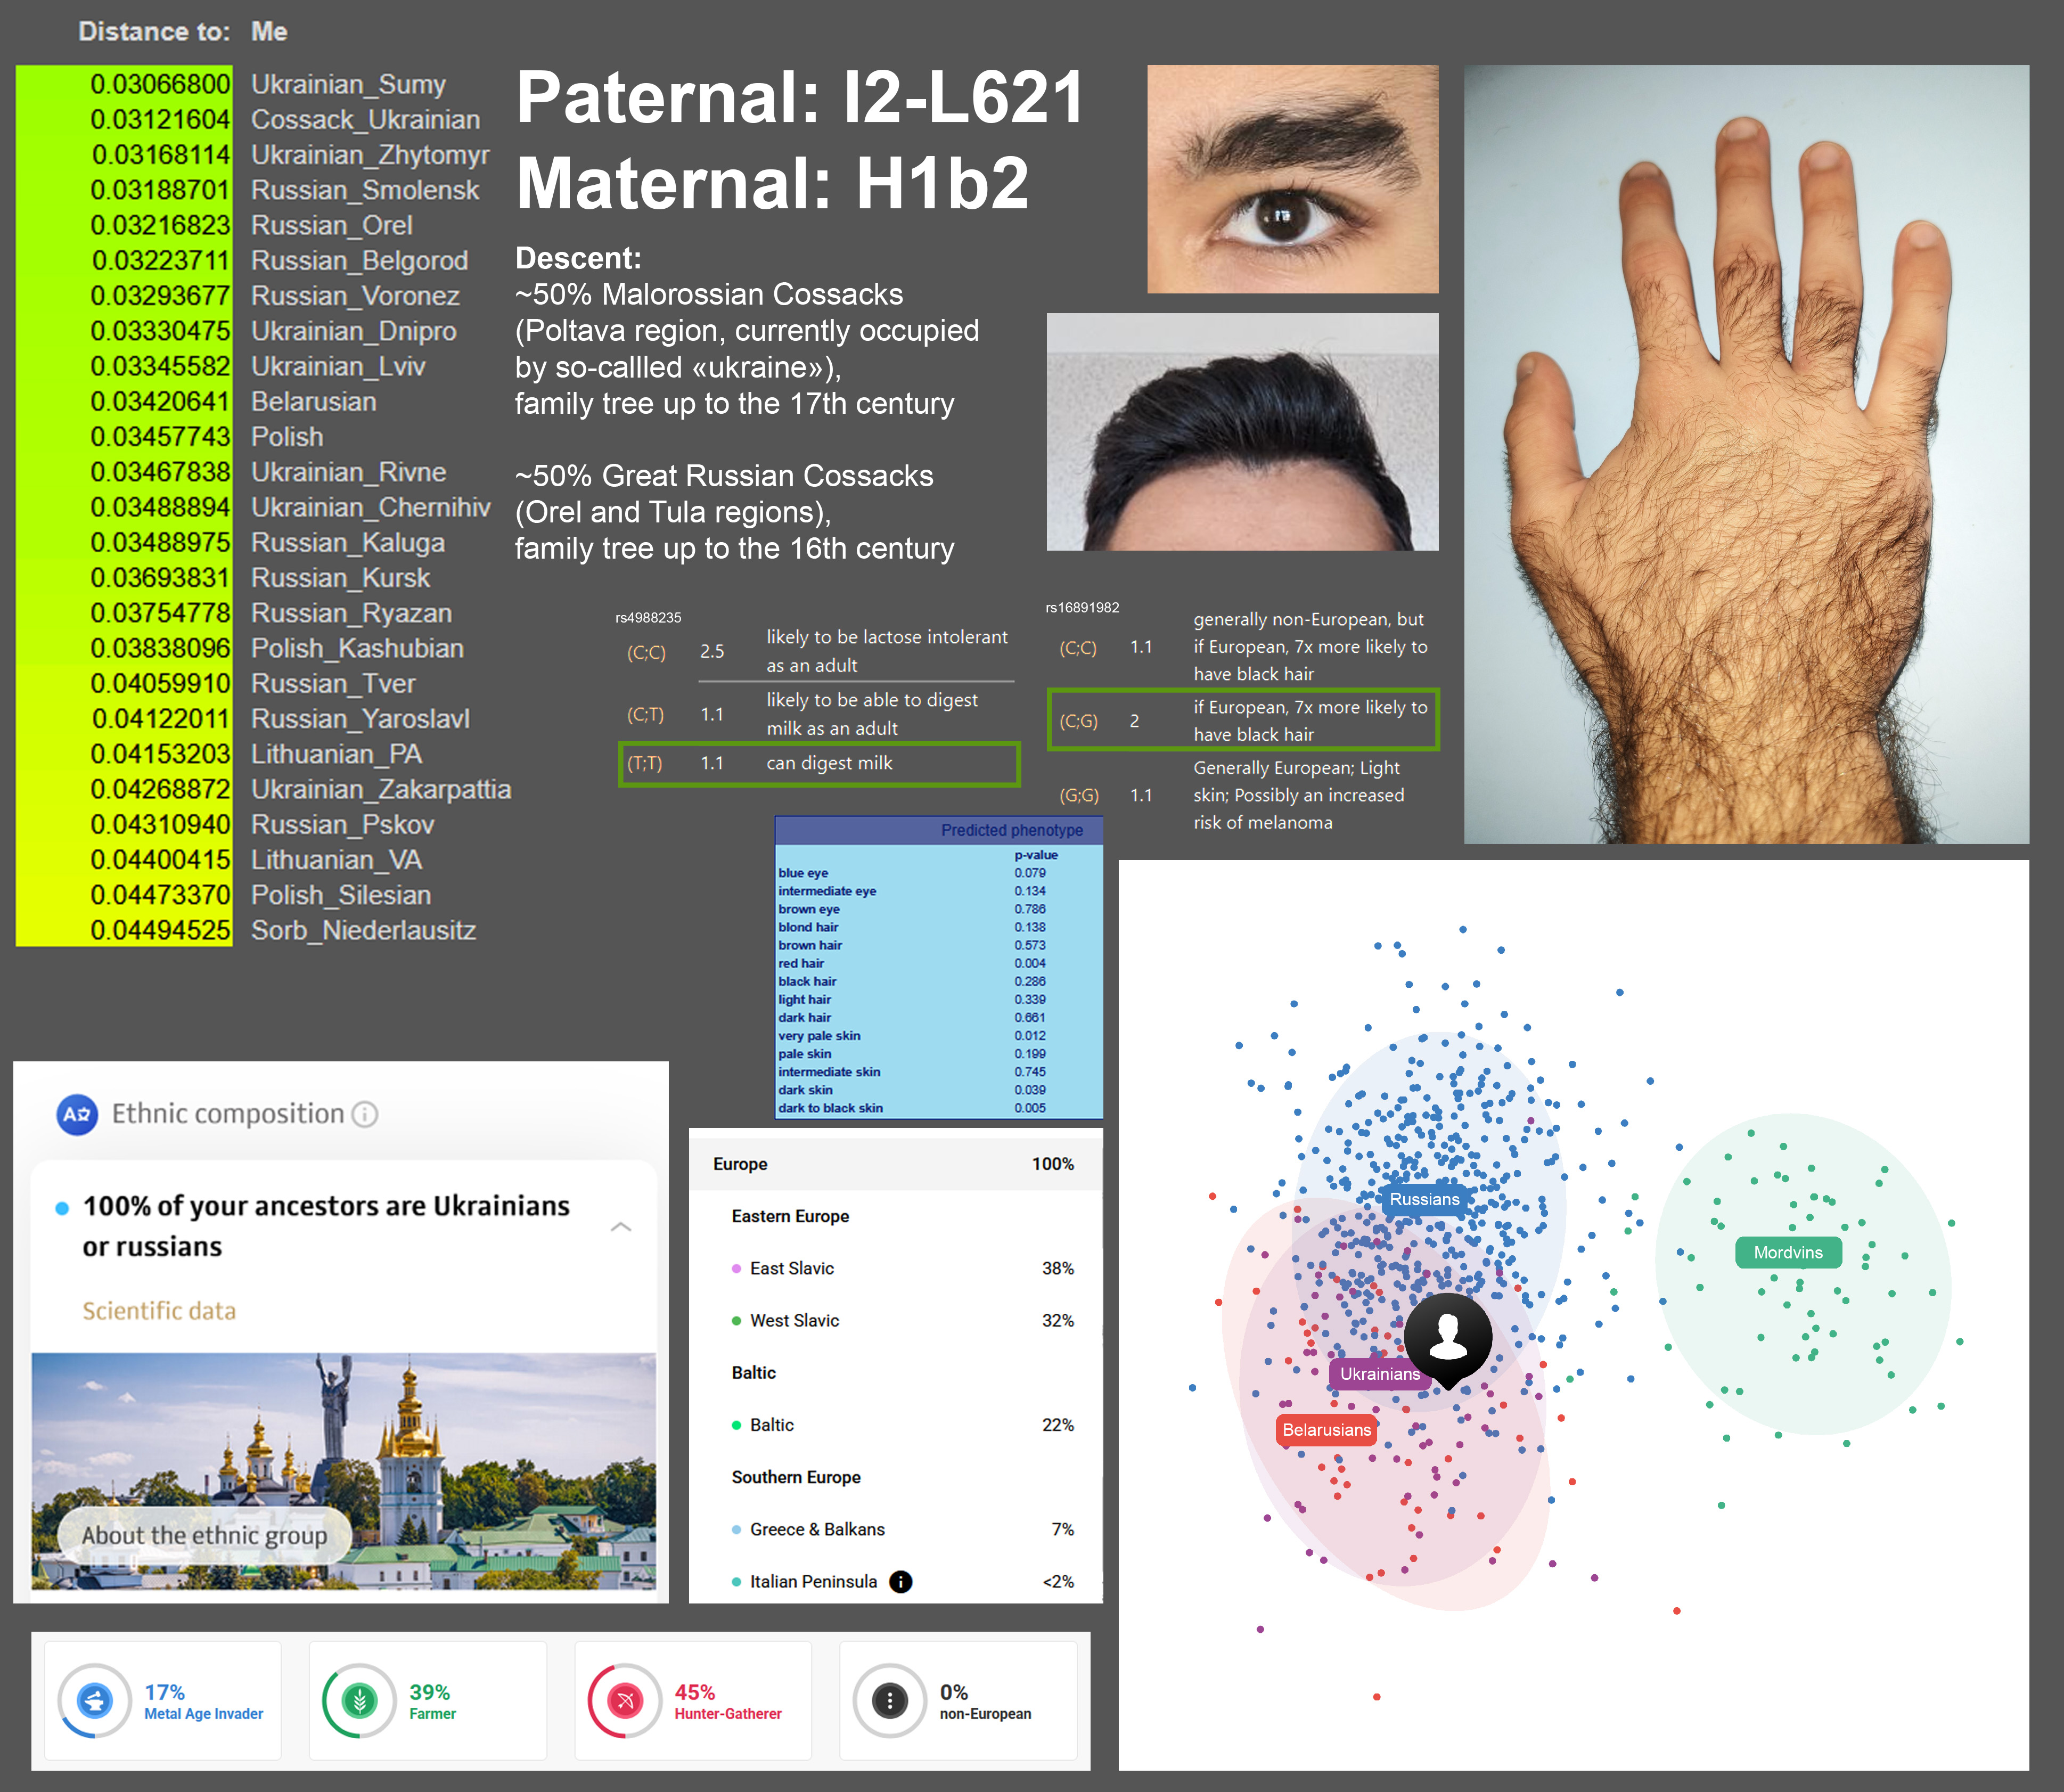
Task: Select the Russians cluster label
Action: click(1424, 1199)
